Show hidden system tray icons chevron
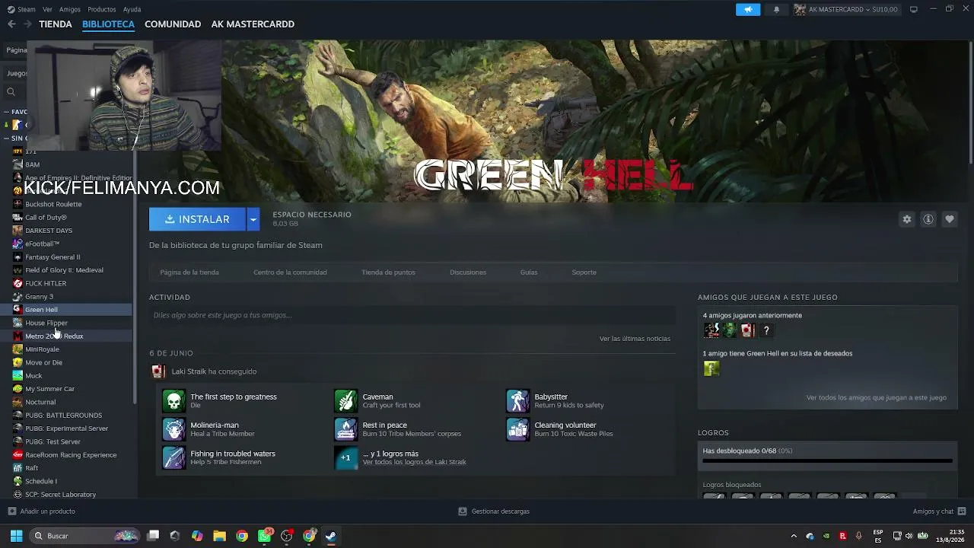Viewport: 974px width, 548px height. coord(794,536)
